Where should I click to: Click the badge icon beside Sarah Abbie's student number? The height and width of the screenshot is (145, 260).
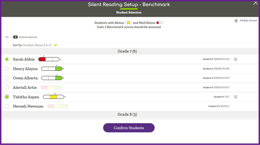pyautogui.click(x=236, y=59)
